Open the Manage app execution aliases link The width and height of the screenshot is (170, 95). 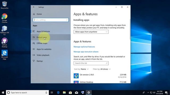pyautogui.click(x=86, y=52)
